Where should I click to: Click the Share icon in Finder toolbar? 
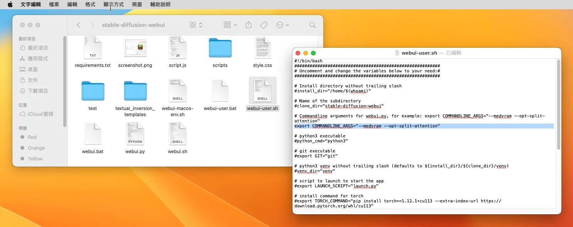click(248, 25)
